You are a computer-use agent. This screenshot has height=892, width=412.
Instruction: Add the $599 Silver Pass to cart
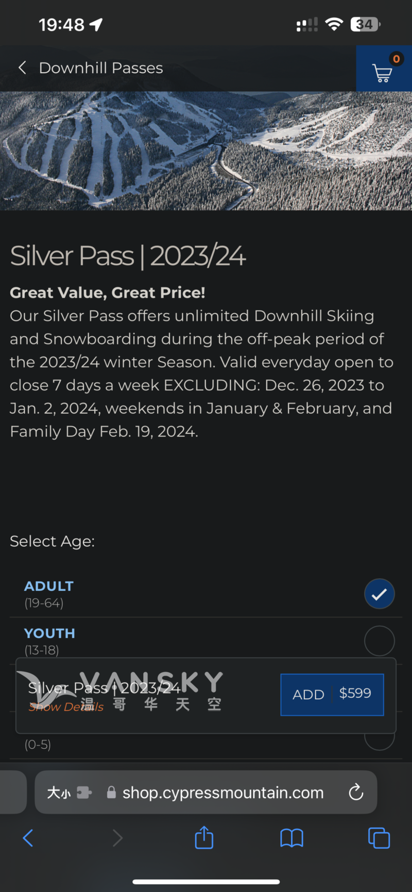[332, 694]
